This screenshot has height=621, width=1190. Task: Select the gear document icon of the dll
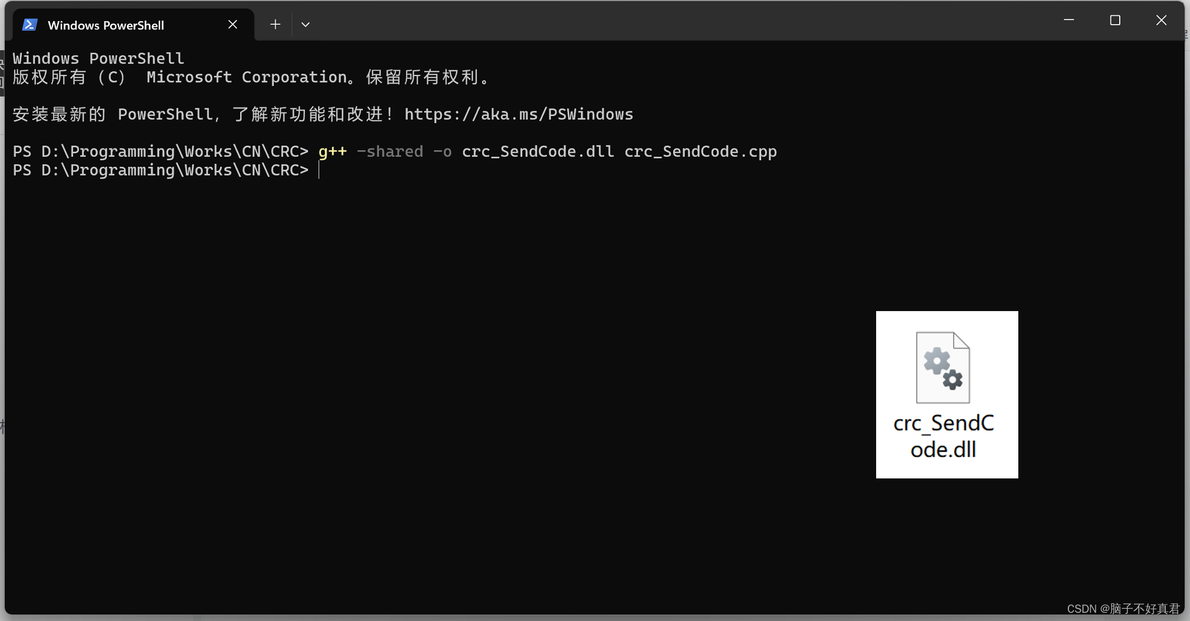[943, 366]
